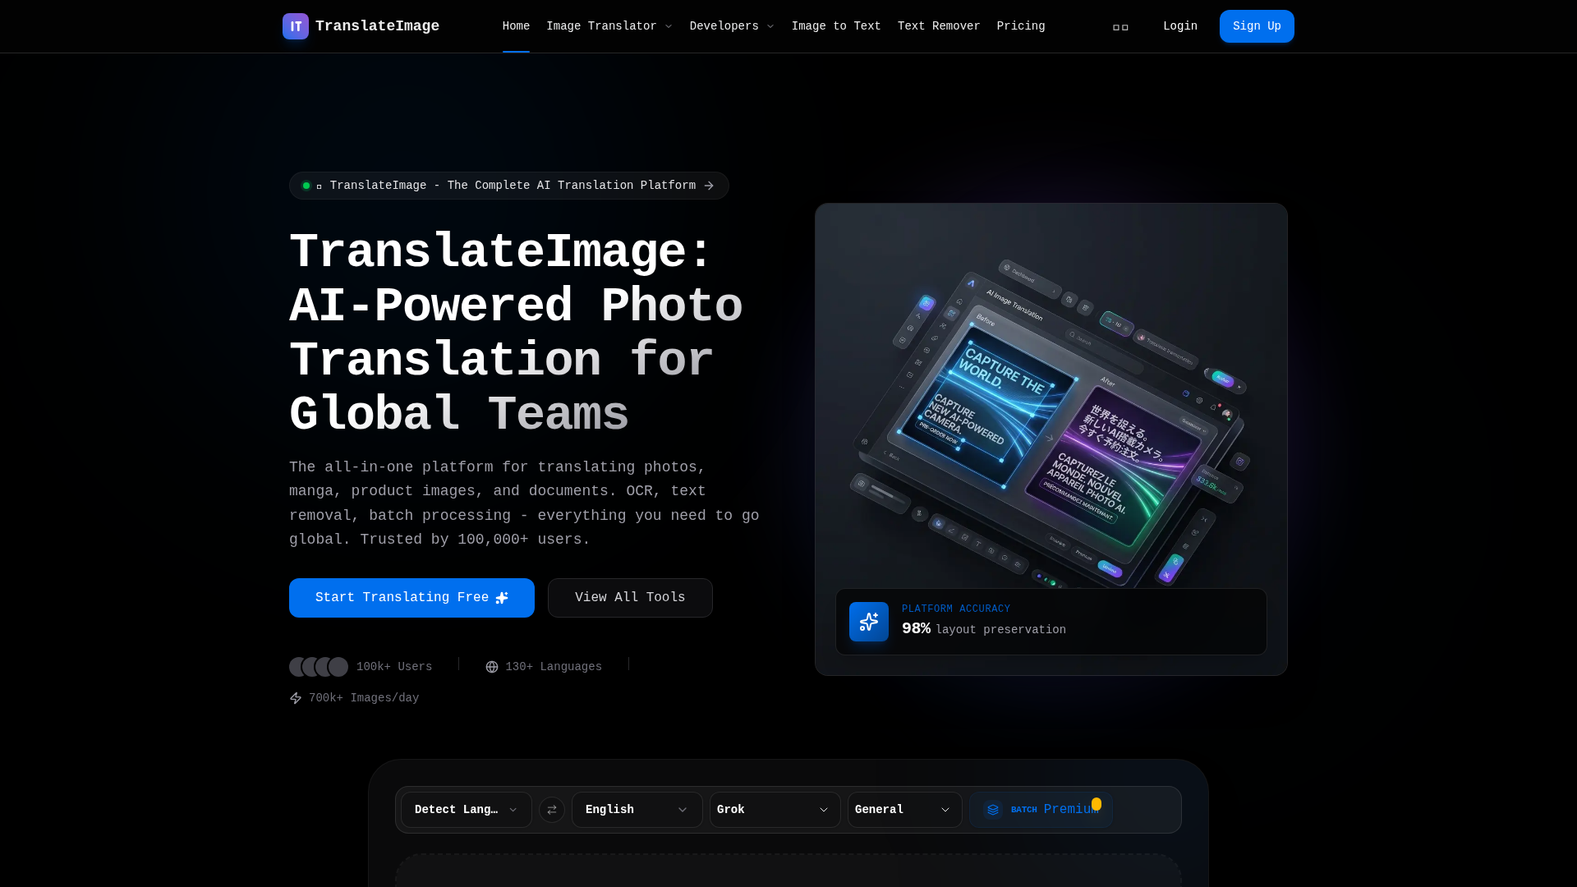This screenshot has height=887, width=1577.
Task: Expand Developers nav menu
Action: pos(732,26)
